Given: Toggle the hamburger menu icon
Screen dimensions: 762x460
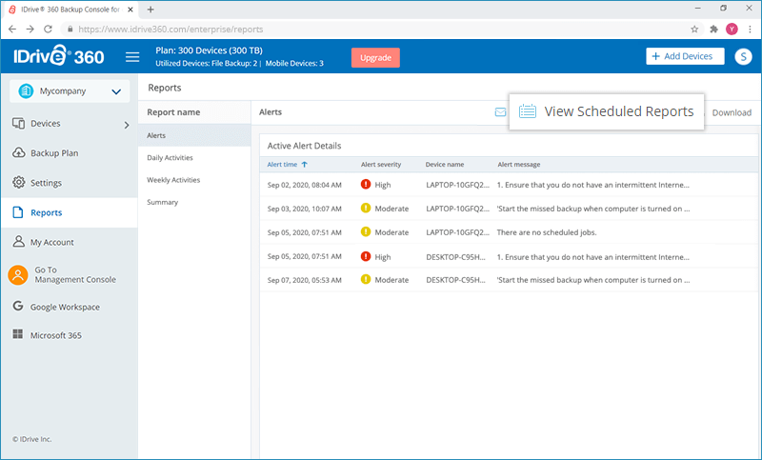Looking at the screenshot, I should tap(132, 57).
